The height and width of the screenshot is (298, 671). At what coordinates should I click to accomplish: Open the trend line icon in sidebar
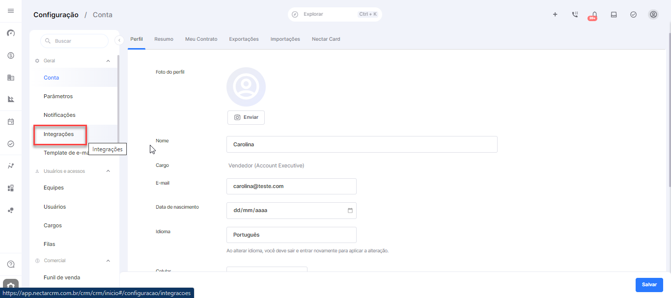point(11,166)
